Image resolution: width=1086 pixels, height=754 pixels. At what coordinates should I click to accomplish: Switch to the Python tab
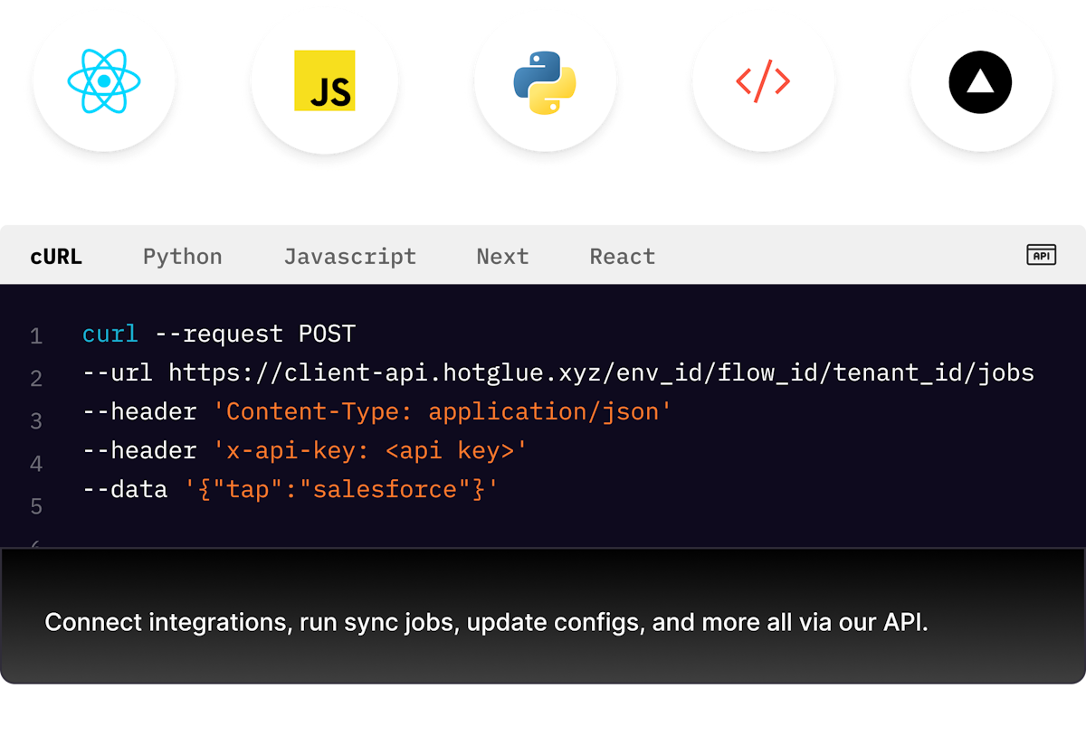tap(182, 257)
